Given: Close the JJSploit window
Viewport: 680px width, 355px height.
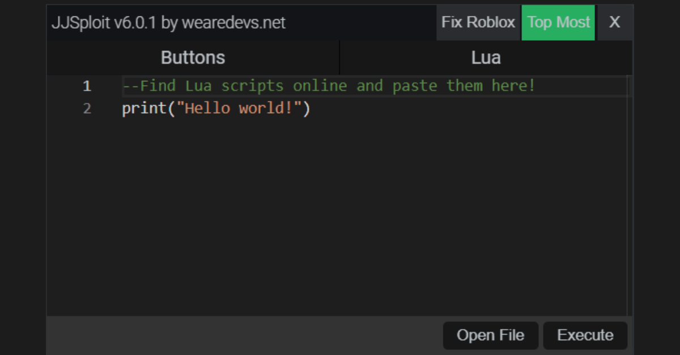Looking at the screenshot, I should pos(615,23).
